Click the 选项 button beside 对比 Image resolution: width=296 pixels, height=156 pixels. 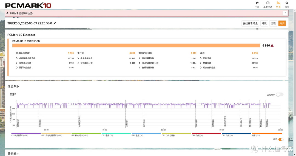tap(273, 23)
